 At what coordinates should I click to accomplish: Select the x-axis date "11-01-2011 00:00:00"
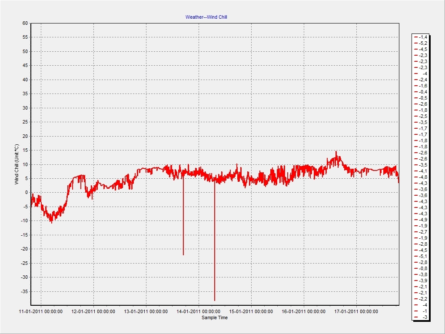pyautogui.click(x=40, y=311)
